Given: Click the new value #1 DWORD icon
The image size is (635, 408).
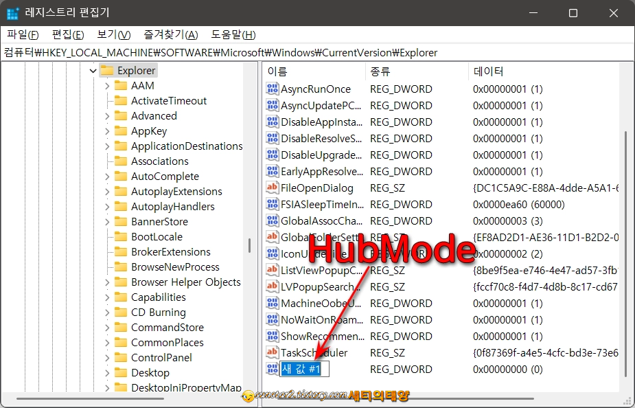Looking at the screenshot, I should pyautogui.click(x=272, y=369).
